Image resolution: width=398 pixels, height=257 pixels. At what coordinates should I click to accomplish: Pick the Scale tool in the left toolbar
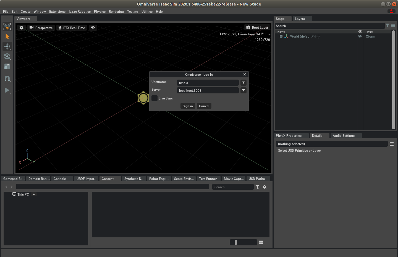tap(7, 66)
